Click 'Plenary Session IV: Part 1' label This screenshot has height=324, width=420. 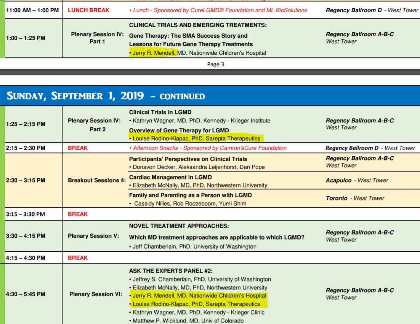click(97, 38)
